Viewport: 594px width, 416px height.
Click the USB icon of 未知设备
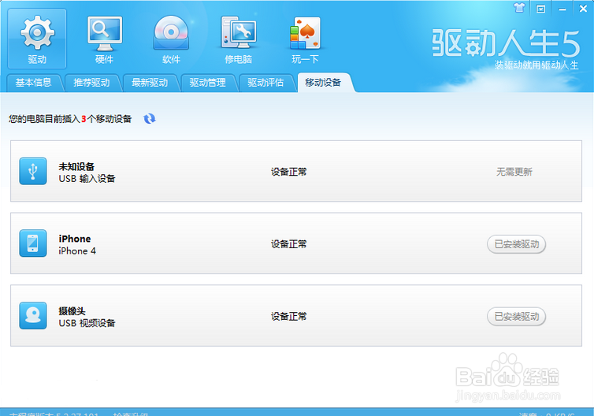(33, 171)
